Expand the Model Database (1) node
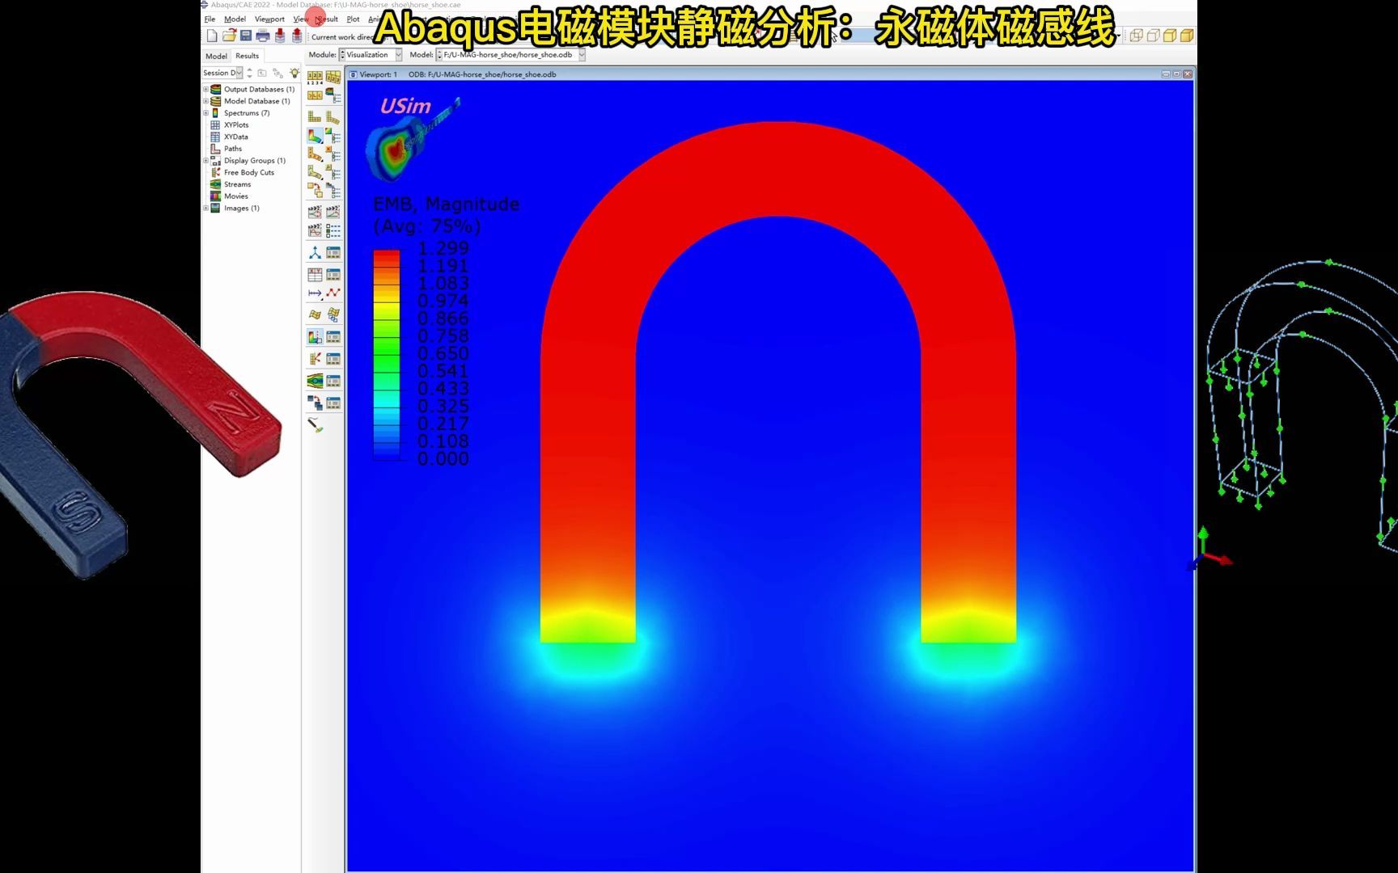The width and height of the screenshot is (1398, 873). [x=205, y=101]
